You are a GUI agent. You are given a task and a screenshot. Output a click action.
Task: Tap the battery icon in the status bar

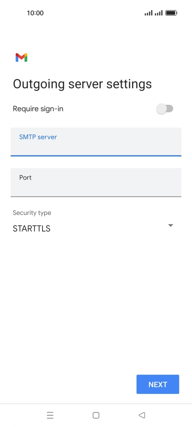point(171,13)
